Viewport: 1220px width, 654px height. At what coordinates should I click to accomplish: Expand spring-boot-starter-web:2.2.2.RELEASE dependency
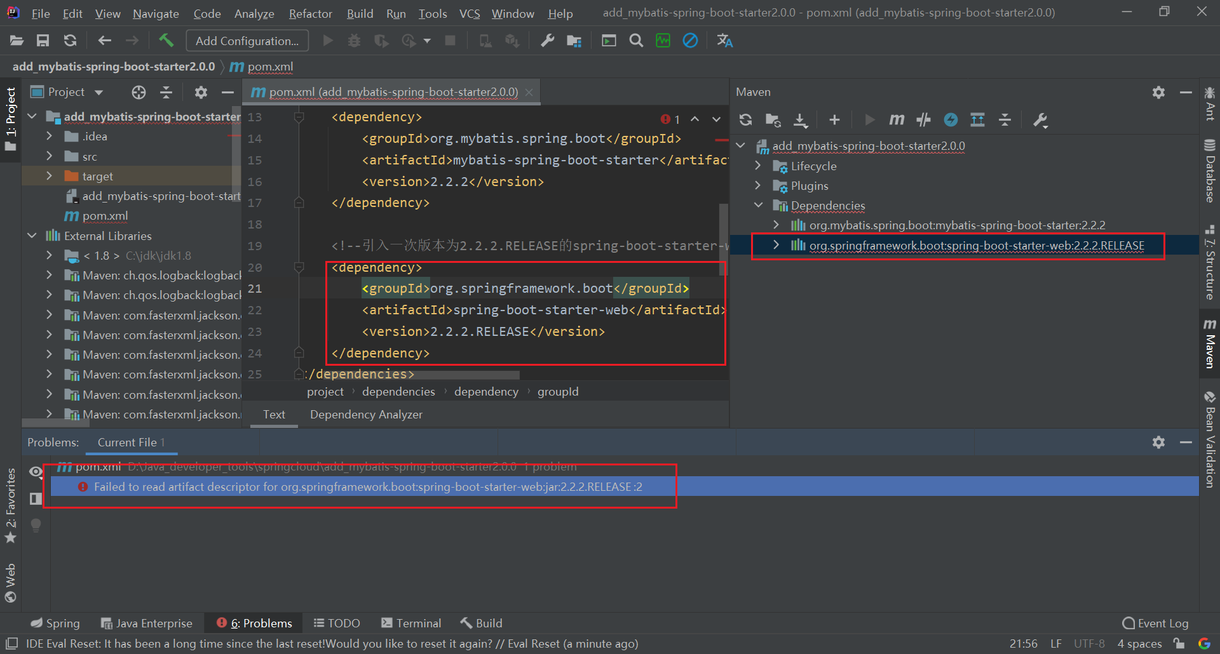point(776,245)
